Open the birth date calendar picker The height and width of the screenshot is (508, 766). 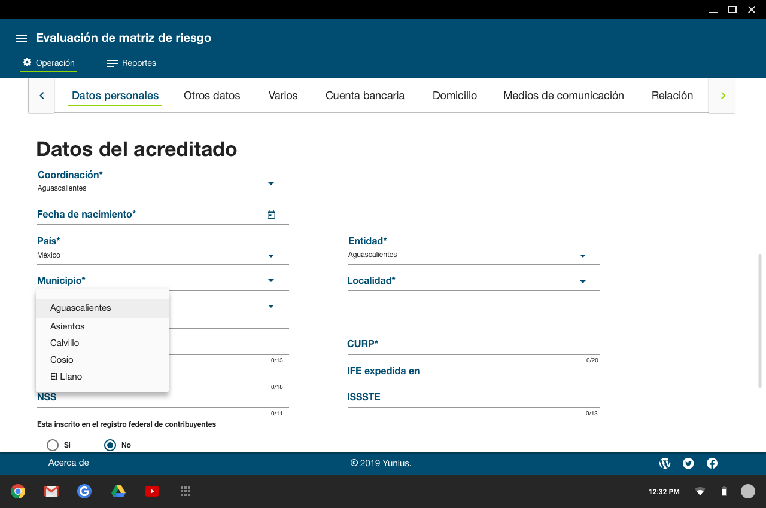[x=271, y=215]
